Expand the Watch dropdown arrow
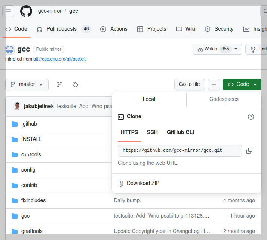267x240 pixels. click(236, 49)
